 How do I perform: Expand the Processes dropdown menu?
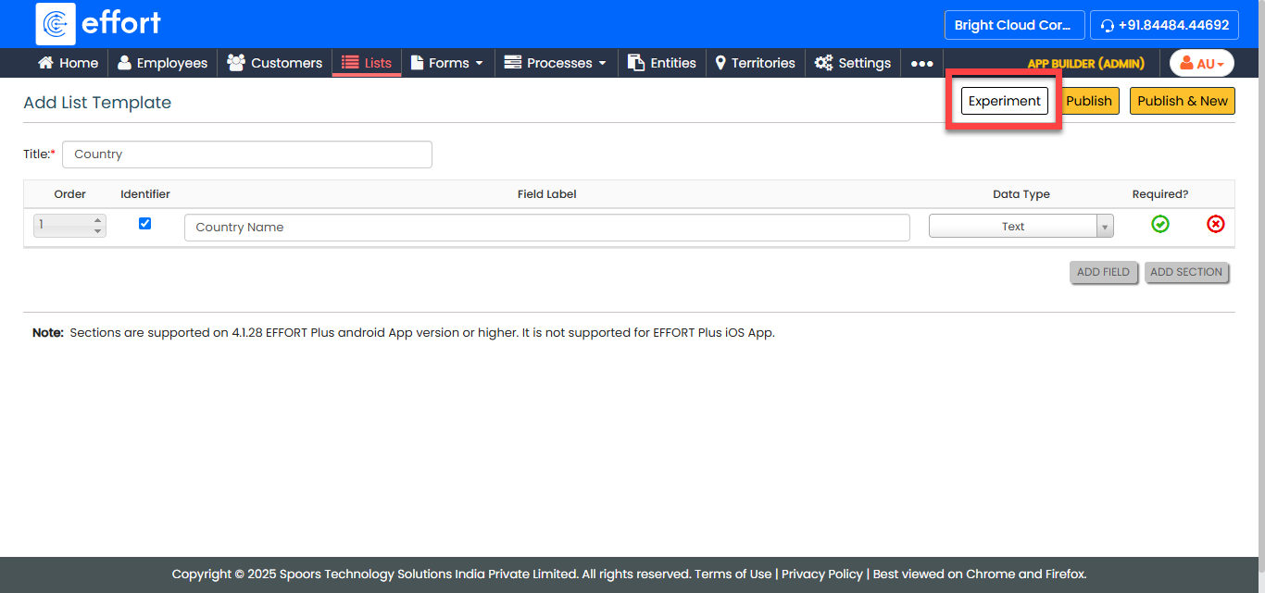click(555, 63)
